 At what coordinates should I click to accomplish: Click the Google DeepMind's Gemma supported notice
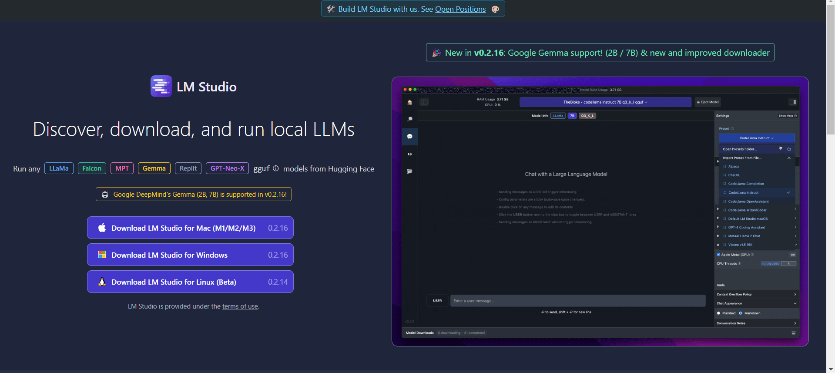194,194
